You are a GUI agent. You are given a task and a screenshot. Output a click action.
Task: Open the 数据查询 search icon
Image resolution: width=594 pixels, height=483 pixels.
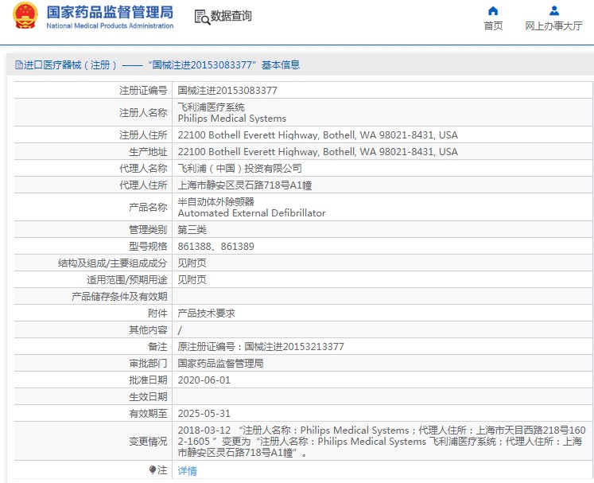coord(202,17)
